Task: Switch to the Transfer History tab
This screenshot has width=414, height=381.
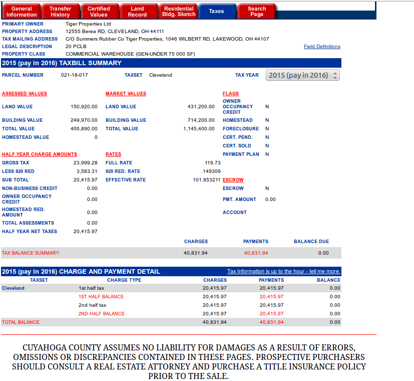Action: 60,12
